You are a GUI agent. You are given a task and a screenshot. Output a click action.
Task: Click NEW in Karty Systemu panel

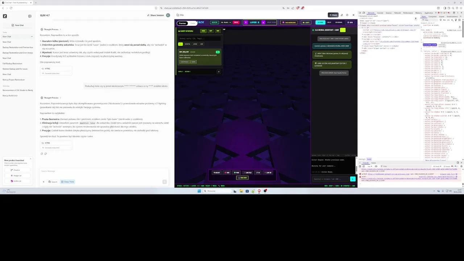[203, 31]
